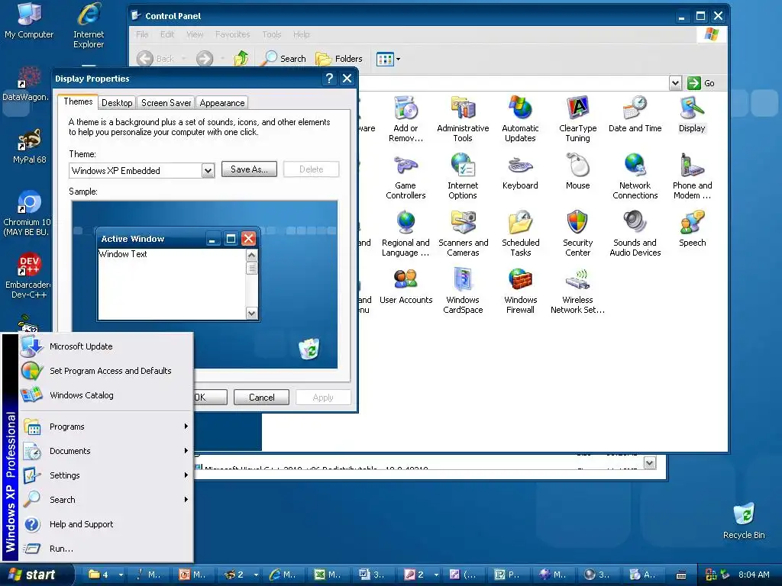The image size is (782, 586).
Task: Open Network Connections icon
Action: pyautogui.click(x=635, y=176)
